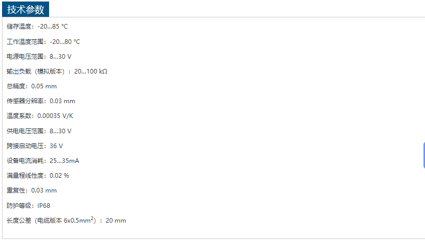Select the 重复性 0.03 mm row
Viewport: 425px width, 240px height.
click(x=32, y=190)
